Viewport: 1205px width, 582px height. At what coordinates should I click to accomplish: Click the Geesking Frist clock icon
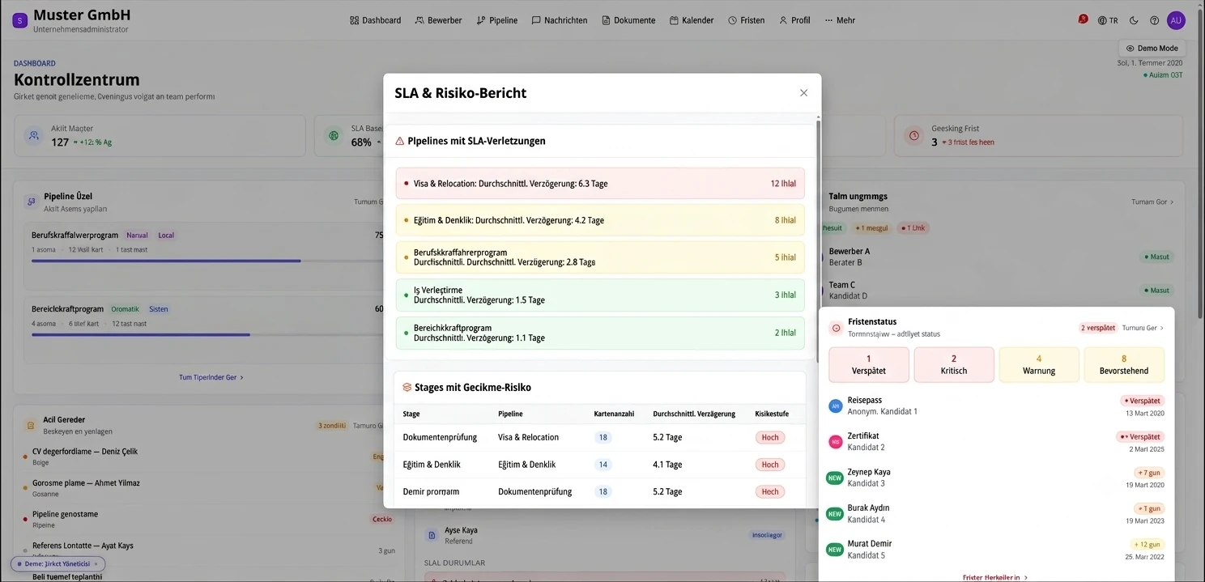(x=914, y=135)
